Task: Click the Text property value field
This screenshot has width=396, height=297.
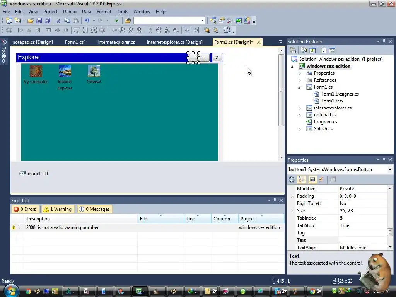Action: pos(362,240)
